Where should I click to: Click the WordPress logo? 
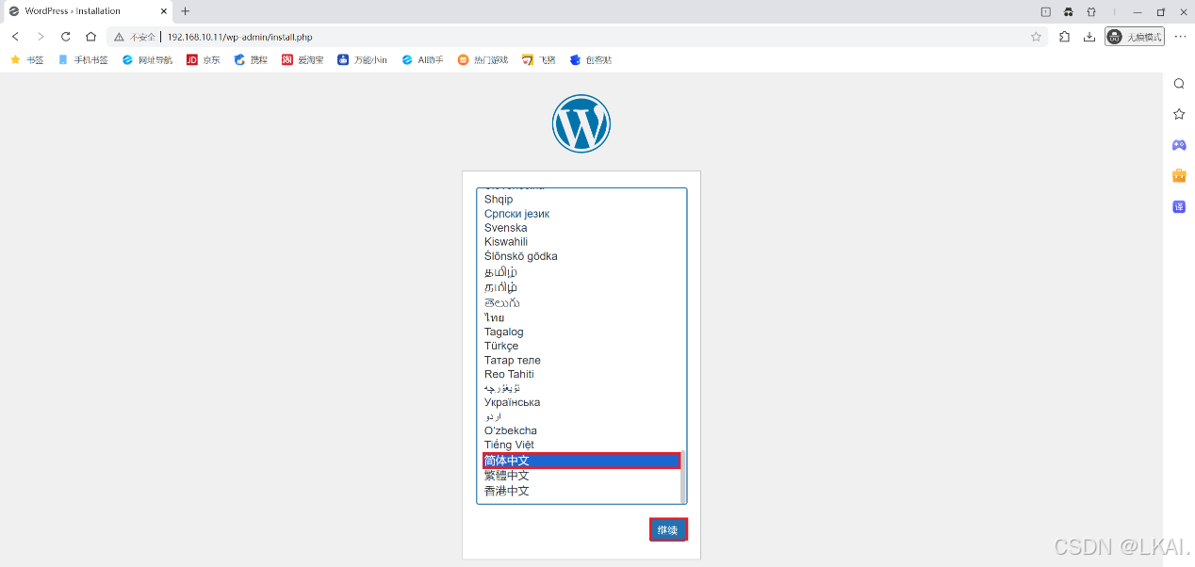tap(581, 123)
